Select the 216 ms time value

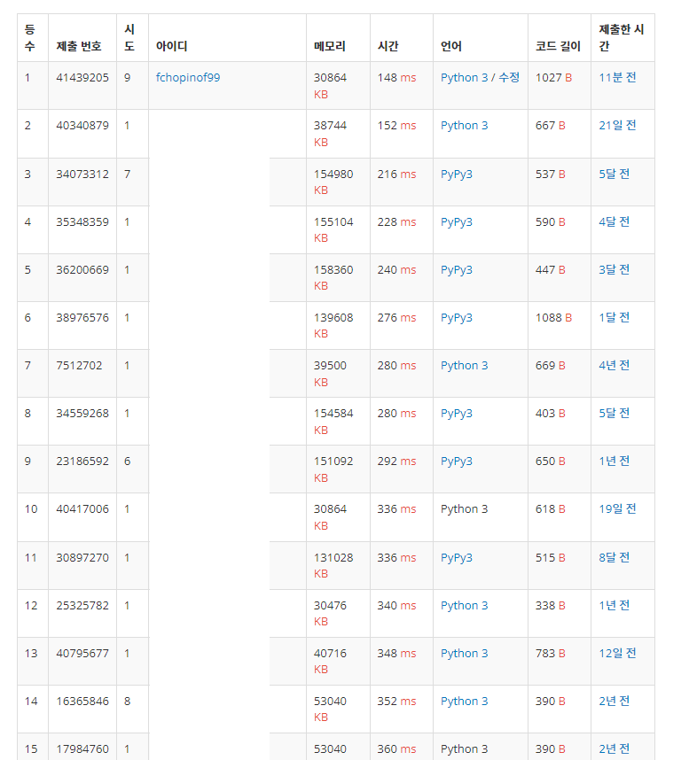tap(396, 174)
